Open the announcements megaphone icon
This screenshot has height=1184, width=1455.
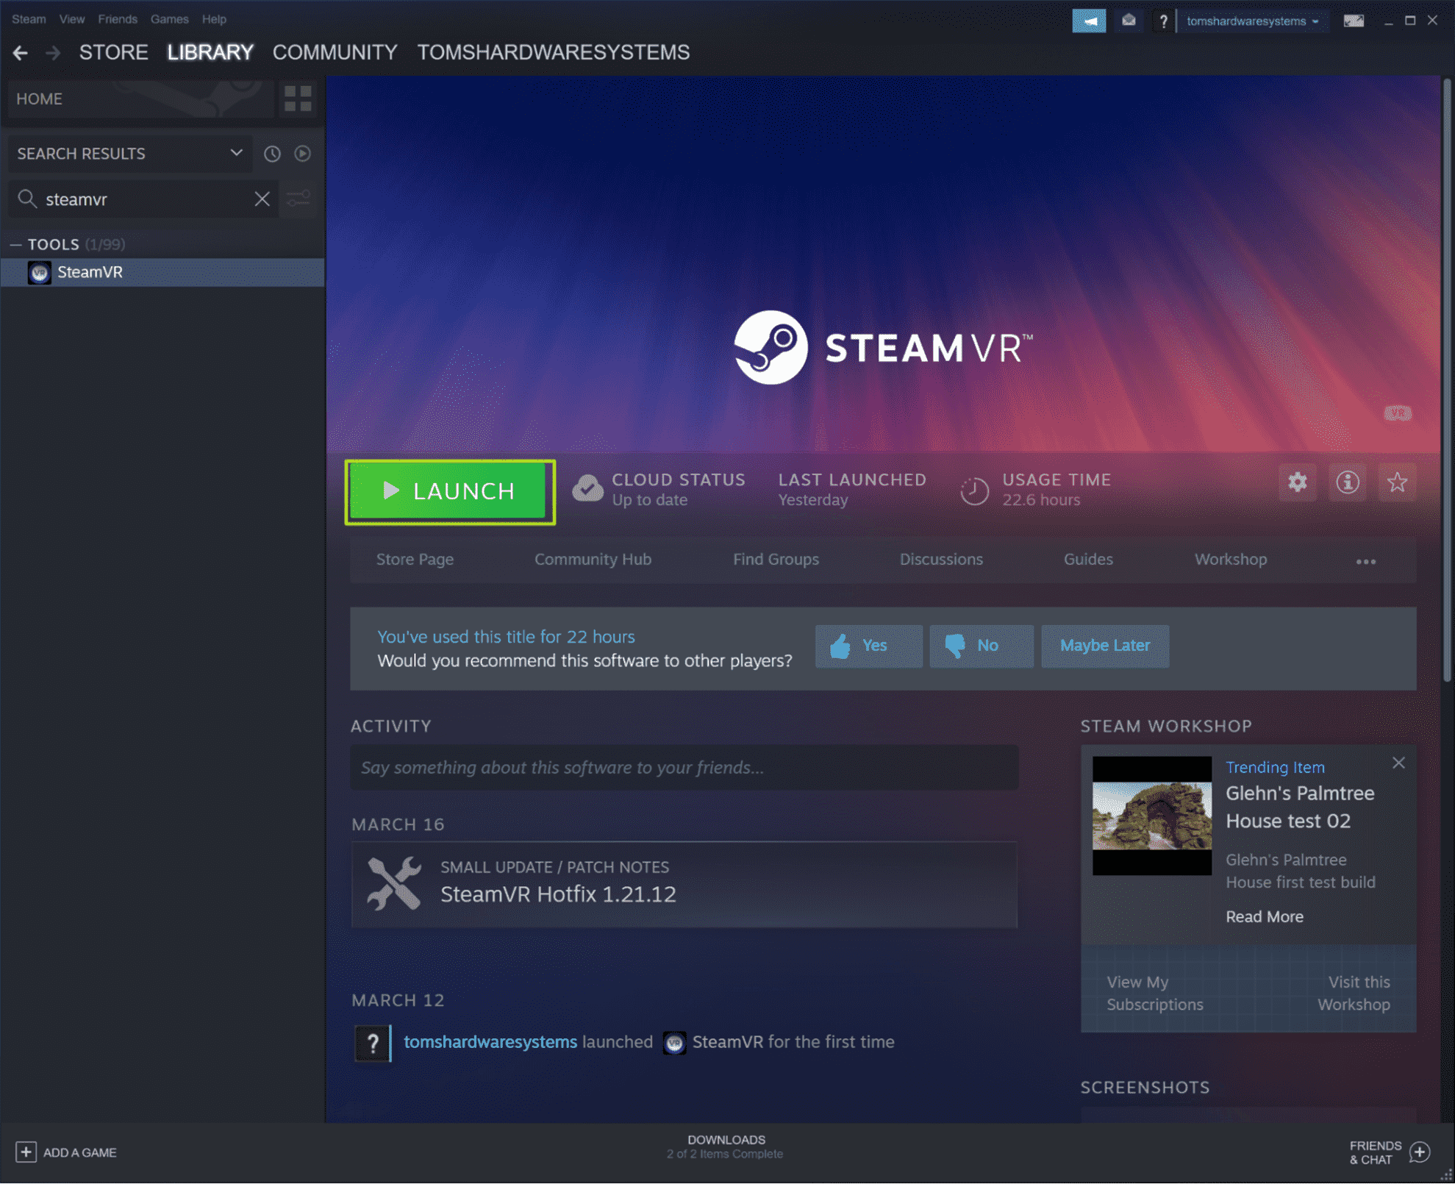1089,21
